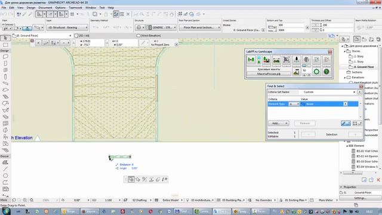This screenshot has height=215, width=382.
Task: Open the Edit menu
Action: click(x=11, y=8)
